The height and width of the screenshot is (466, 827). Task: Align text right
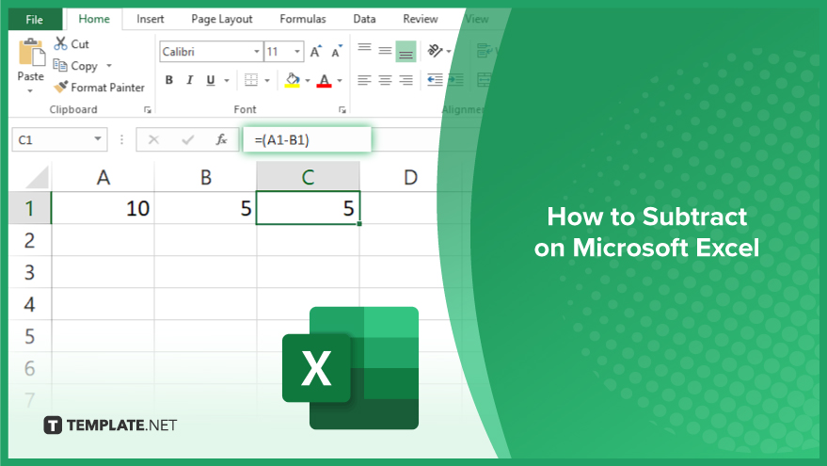coord(406,80)
